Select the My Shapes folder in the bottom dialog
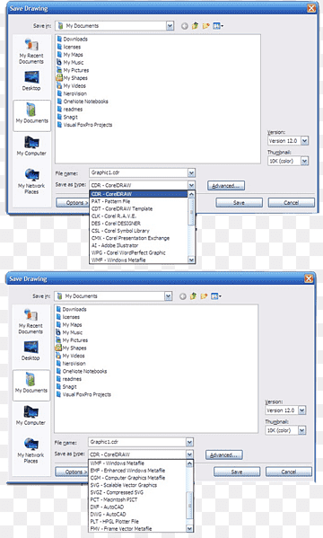The width and height of the screenshot is (323, 538). coord(71,348)
